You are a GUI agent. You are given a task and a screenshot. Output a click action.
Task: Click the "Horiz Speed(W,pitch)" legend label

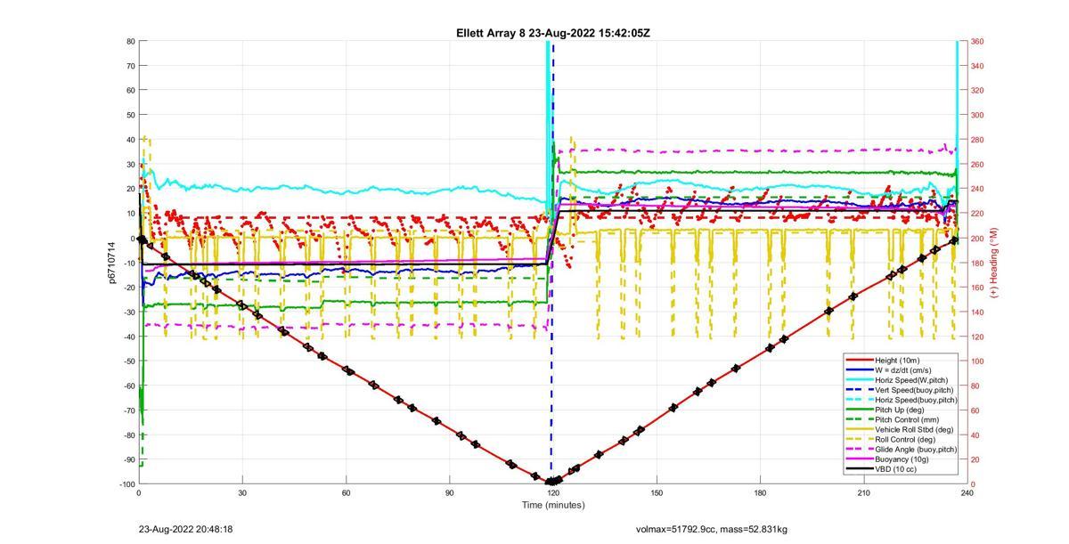point(911,380)
